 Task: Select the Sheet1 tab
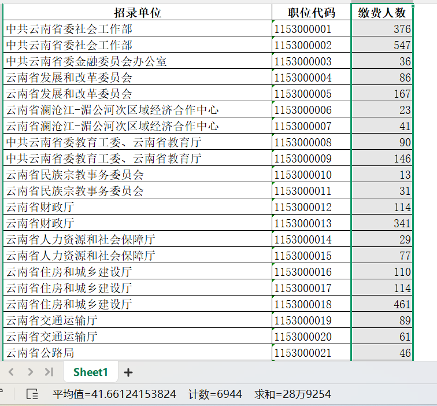(x=91, y=372)
